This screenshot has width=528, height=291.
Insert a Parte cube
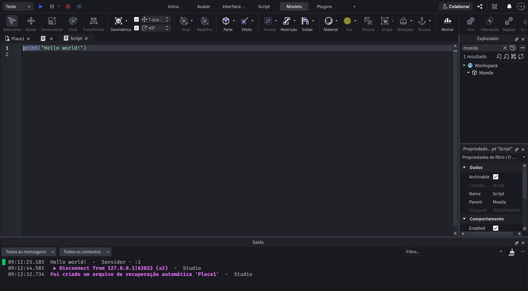226,21
